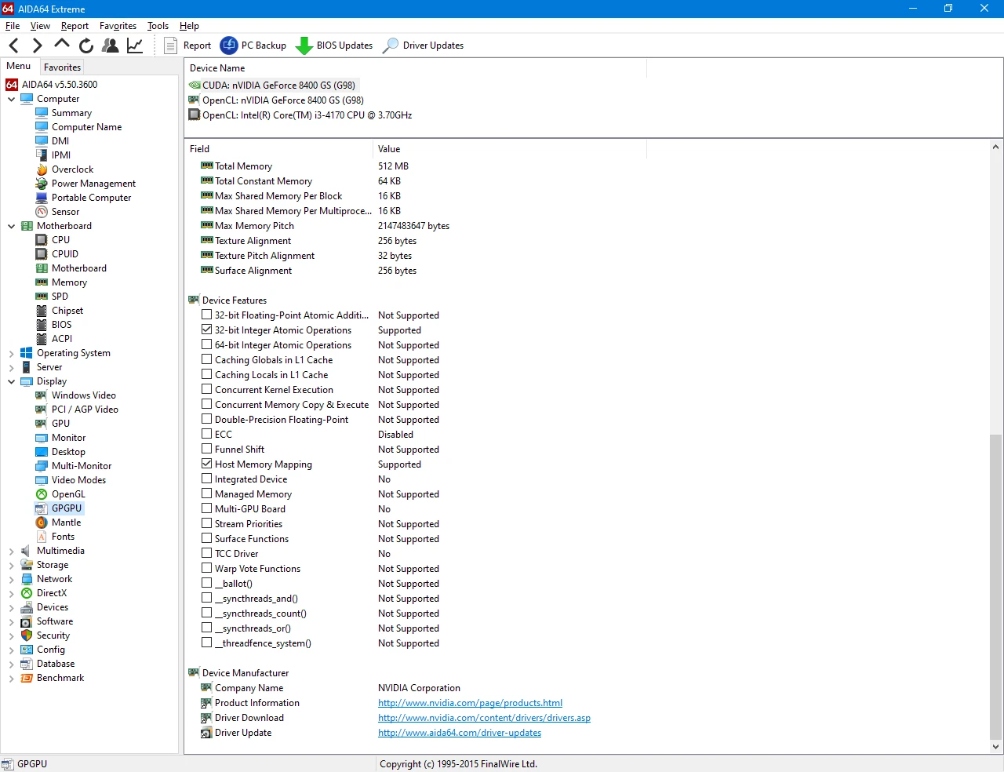The width and height of the screenshot is (1004, 772).
Task: Switch to the Favorites tab in sidebar
Action: click(x=62, y=67)
